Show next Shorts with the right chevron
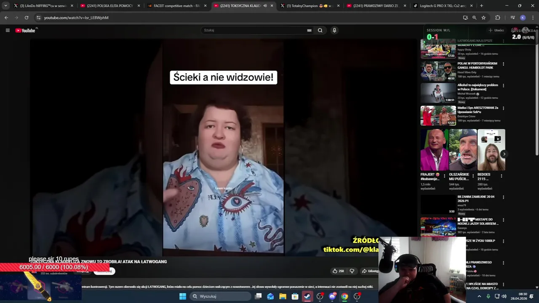The width and height of the screenshot is (539, 303). [504, 154]
